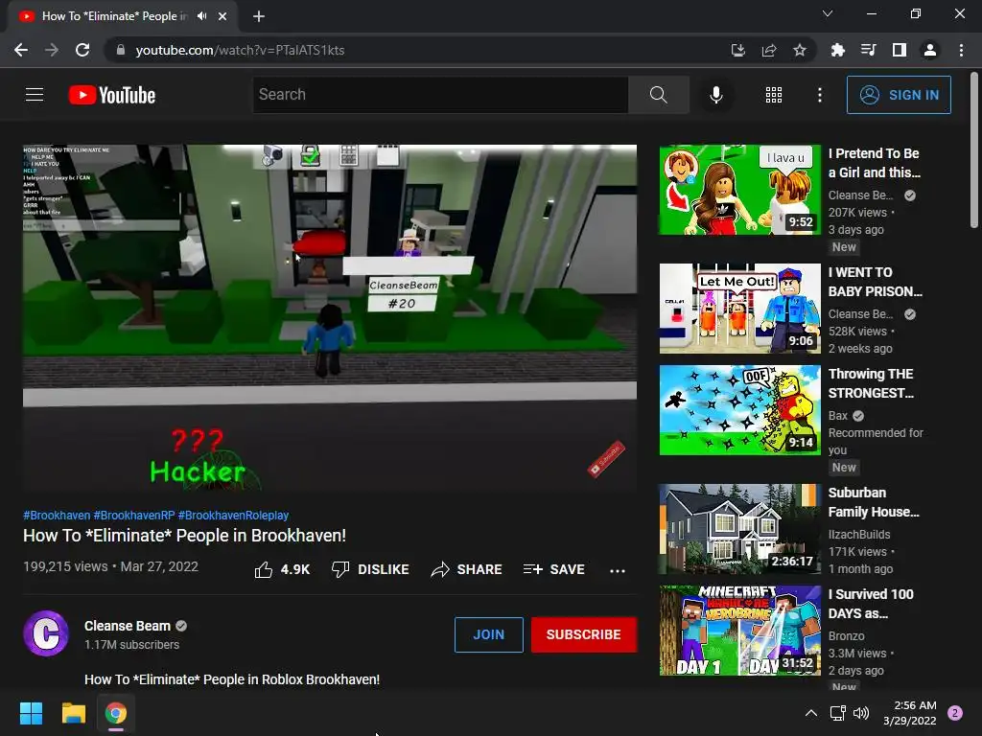The width and height of the screenshot is (982, 736).
Task: Save the video to a playlist
Action: (554, 569)
